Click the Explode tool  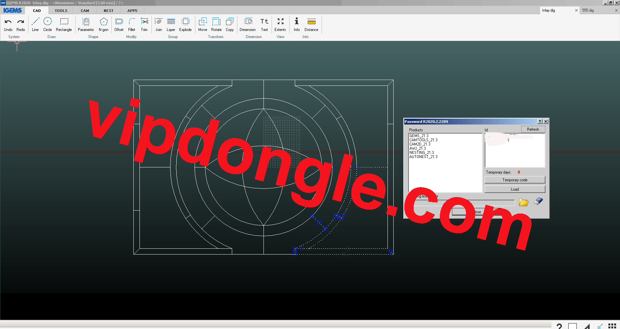[x=185, y=25]
